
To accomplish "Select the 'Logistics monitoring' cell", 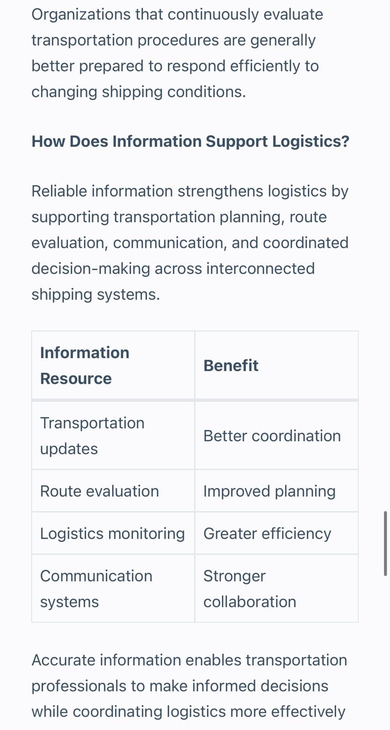I will [x=113, y=533].
